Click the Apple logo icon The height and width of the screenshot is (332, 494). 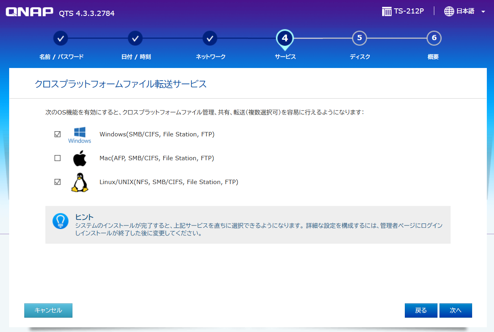click(x=80, y=157)
